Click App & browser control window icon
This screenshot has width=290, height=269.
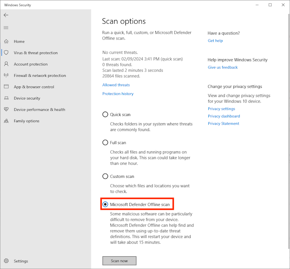pos(6,87)
